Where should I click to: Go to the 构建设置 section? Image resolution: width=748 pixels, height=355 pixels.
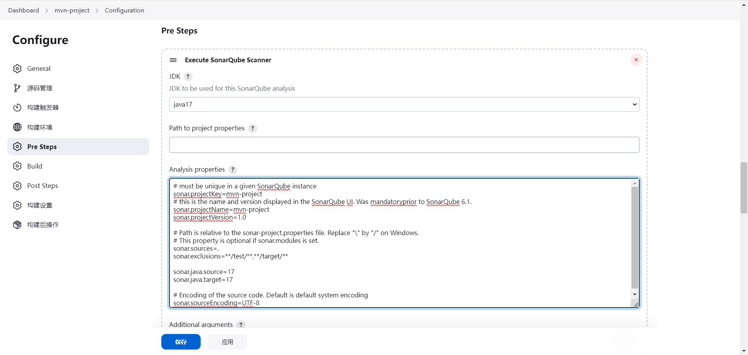(x=78, y=205)
